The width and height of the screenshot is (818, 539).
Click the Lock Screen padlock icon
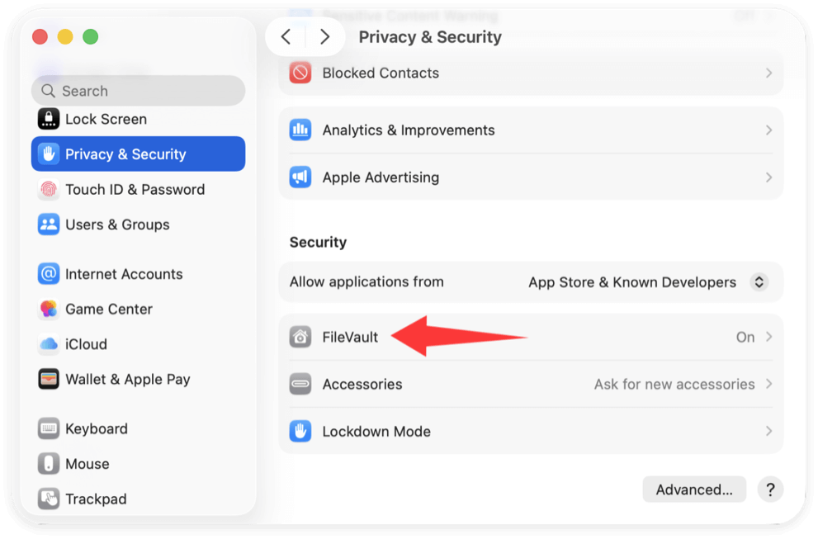point(48,119)
